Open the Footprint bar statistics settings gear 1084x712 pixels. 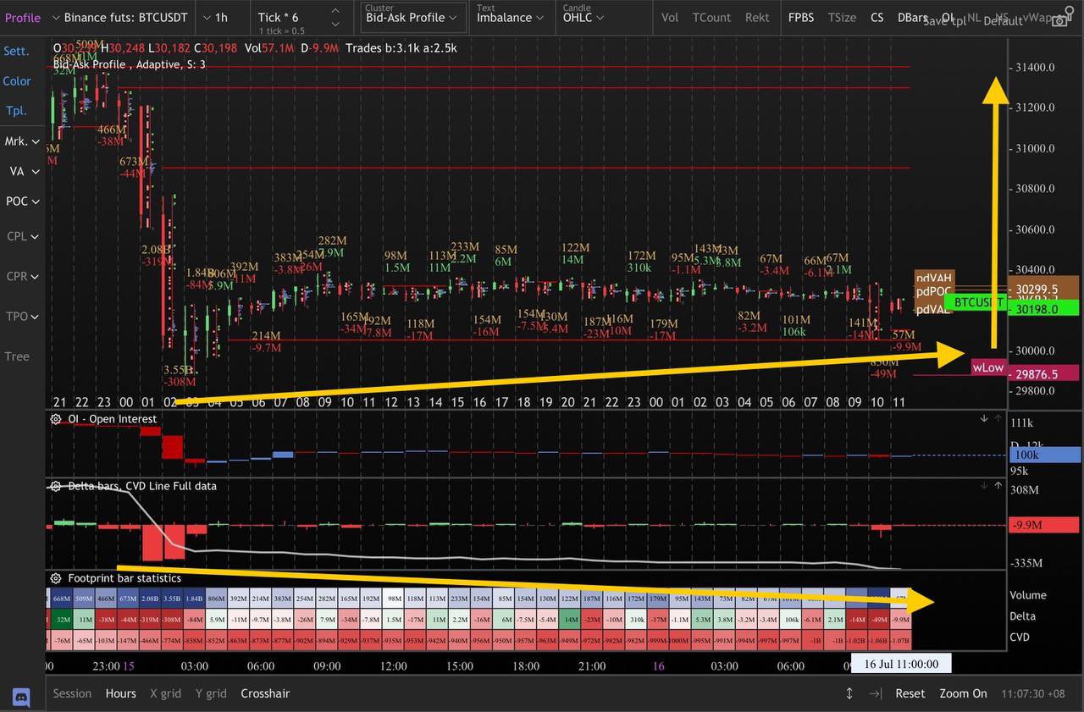pyautogui.click(x=56, y=578)
